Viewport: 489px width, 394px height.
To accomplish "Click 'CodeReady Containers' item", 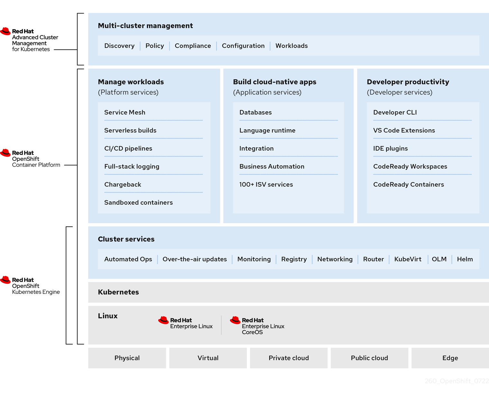I will (409, 184).
